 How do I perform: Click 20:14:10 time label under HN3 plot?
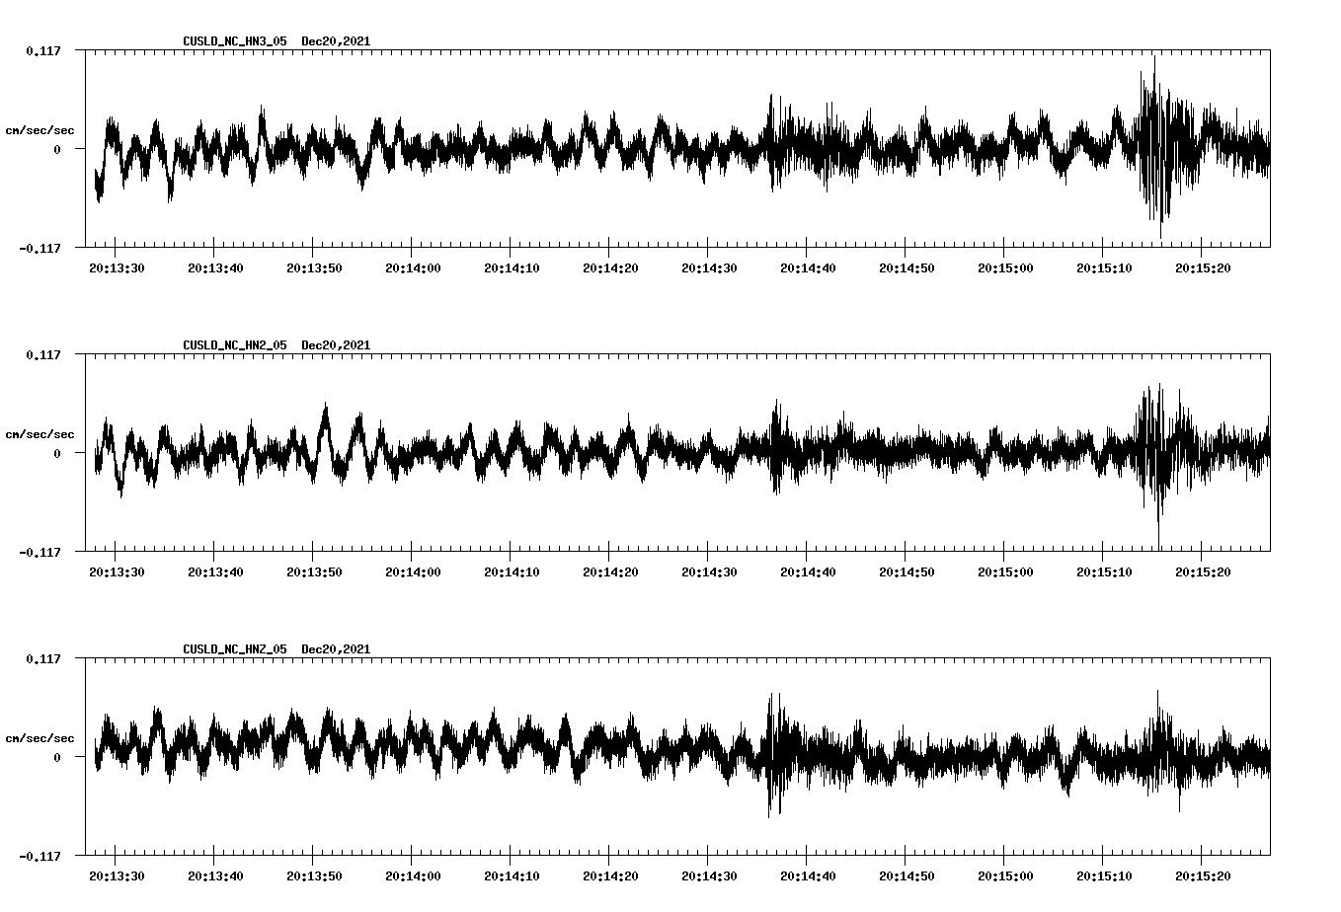[x=512, y=267]
